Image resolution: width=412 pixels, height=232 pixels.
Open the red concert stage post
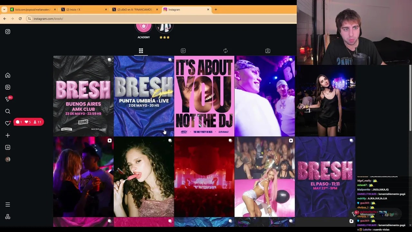click(204, 177)
